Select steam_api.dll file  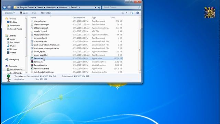point(40,52)
